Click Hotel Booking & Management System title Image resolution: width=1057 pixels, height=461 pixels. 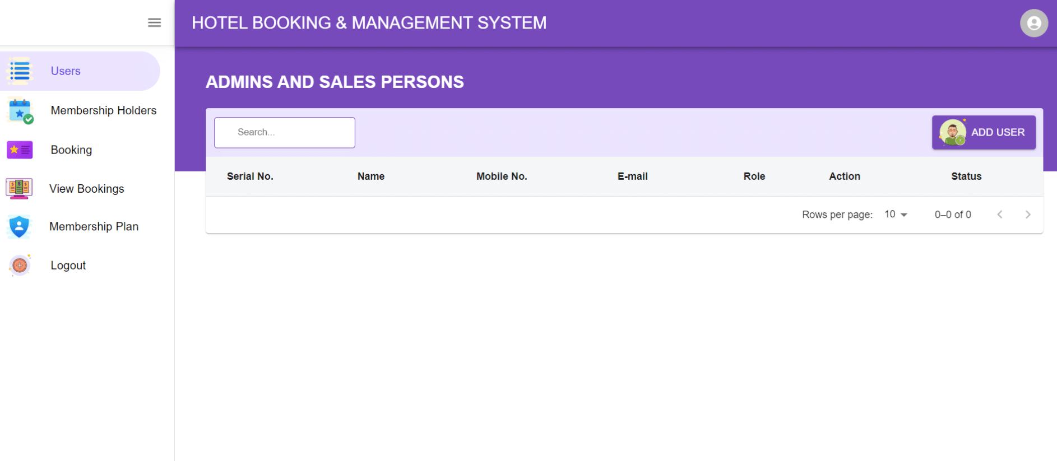pos(369,23)
